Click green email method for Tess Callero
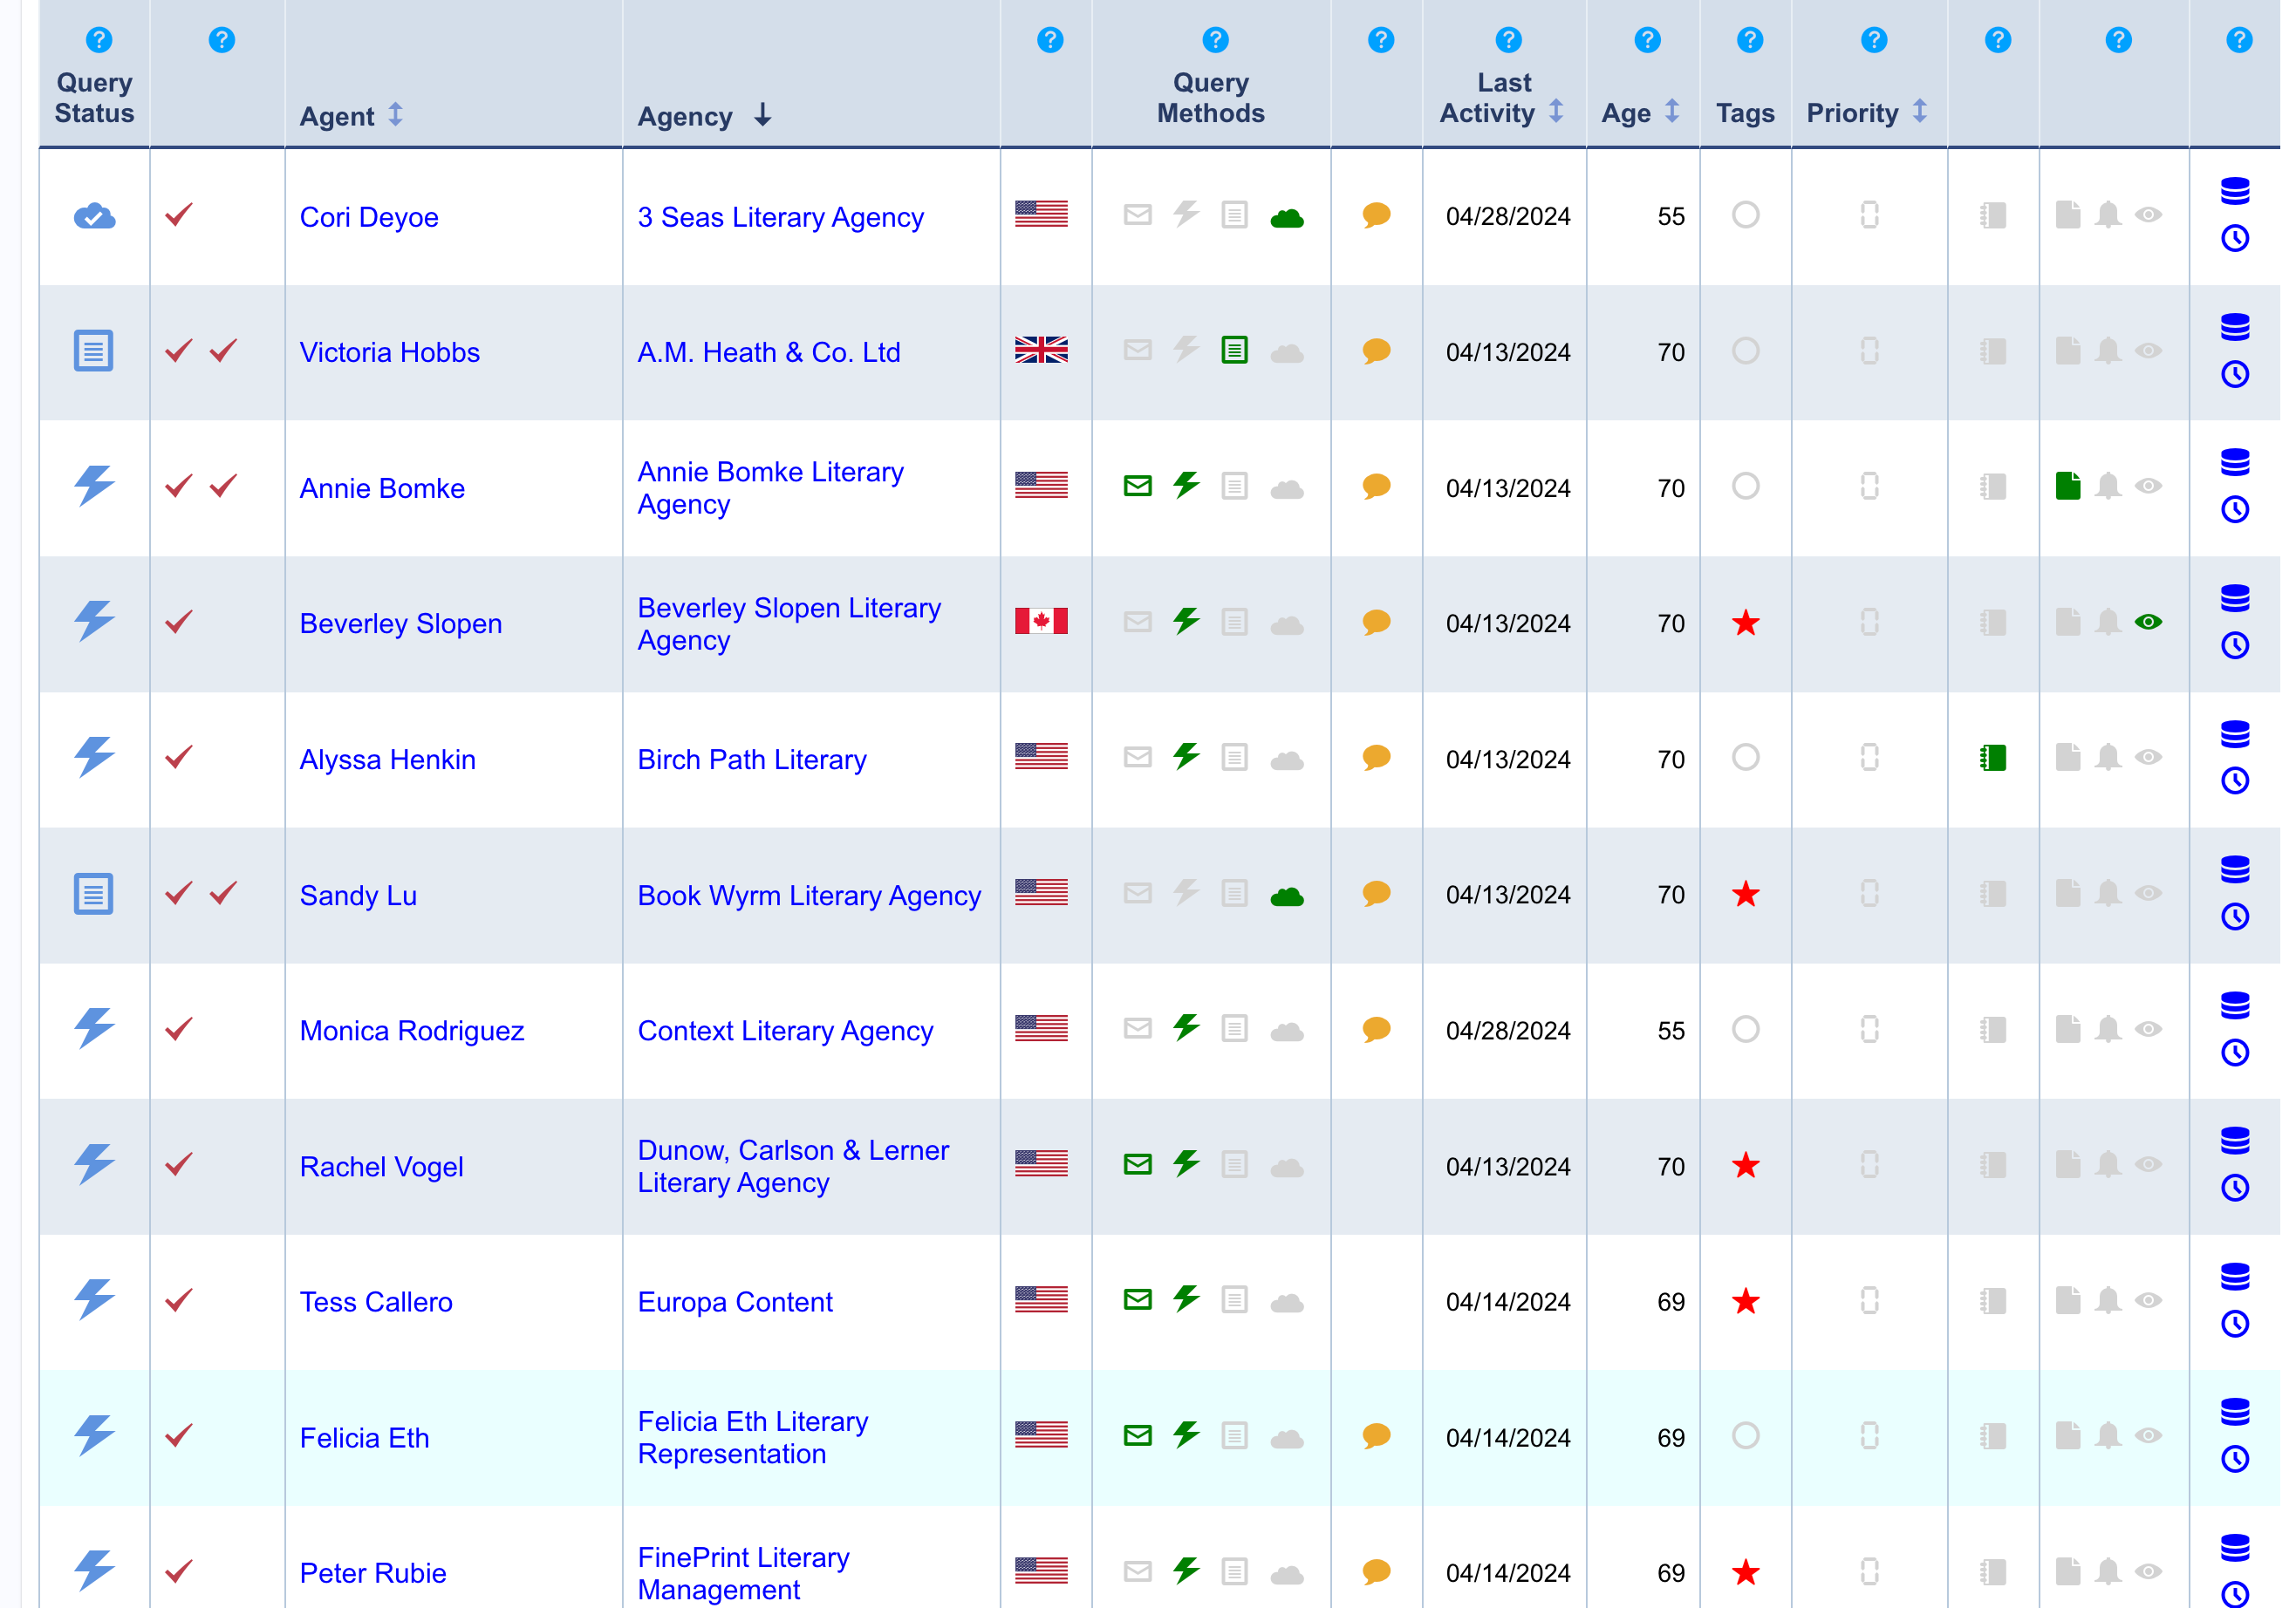 point(1138,1299)
